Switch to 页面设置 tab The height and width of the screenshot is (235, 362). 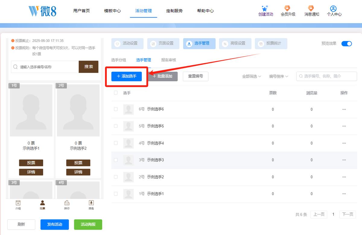coord(164,43)
